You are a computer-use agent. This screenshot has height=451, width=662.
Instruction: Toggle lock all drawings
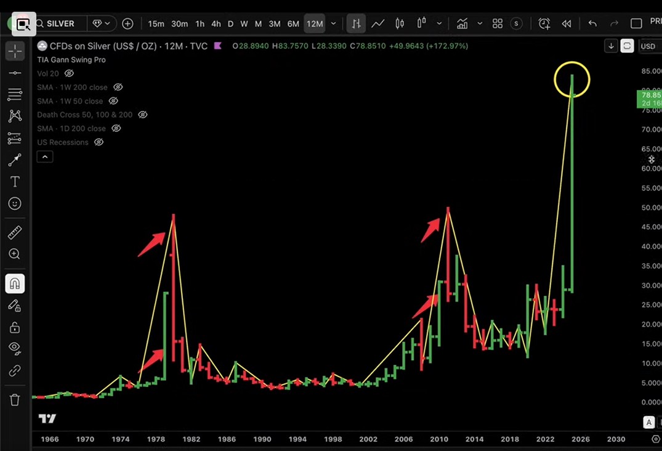pyautogui.click(x=15, y=327)
